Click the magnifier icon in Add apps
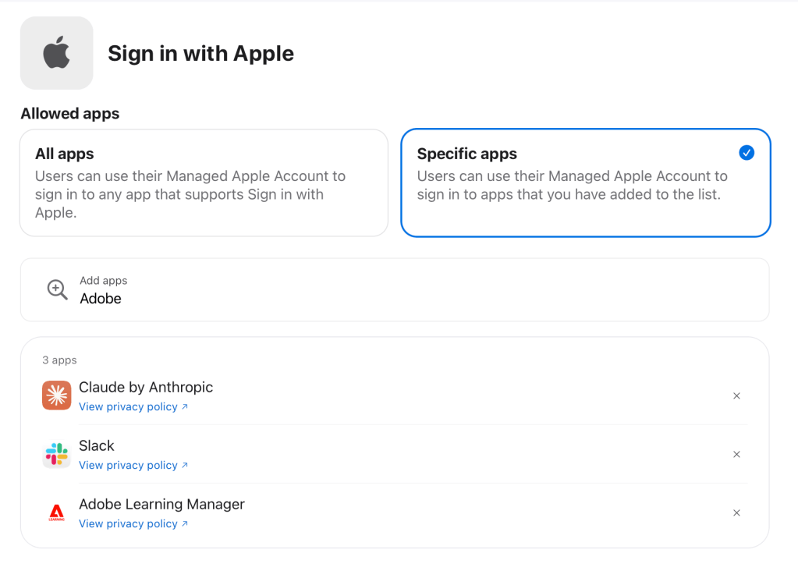This screenshot has width=798, height=585. tap(57, 289)
